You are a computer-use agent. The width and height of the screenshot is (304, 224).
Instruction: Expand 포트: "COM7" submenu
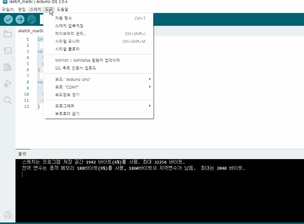(x=99, y=87)
